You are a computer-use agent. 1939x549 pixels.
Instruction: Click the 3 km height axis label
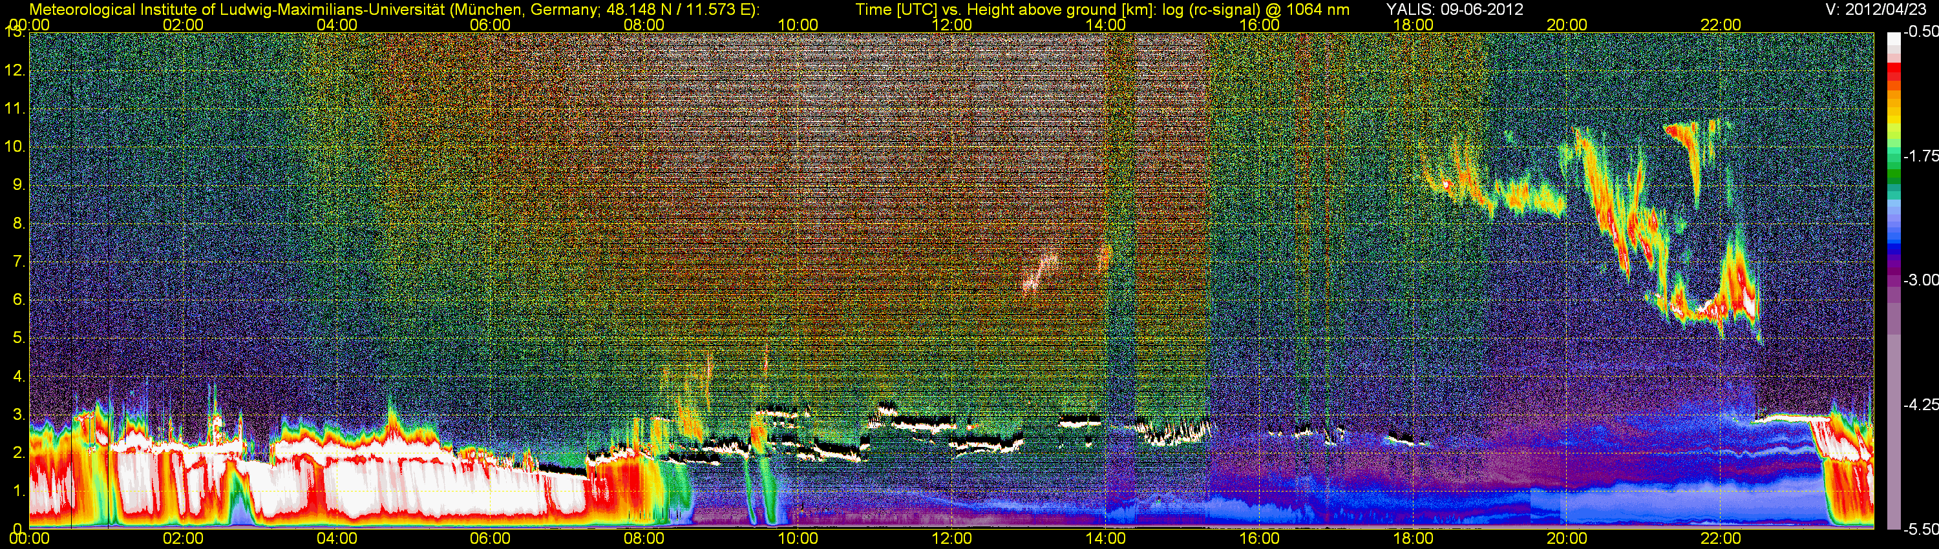click(x=18, y=415)
